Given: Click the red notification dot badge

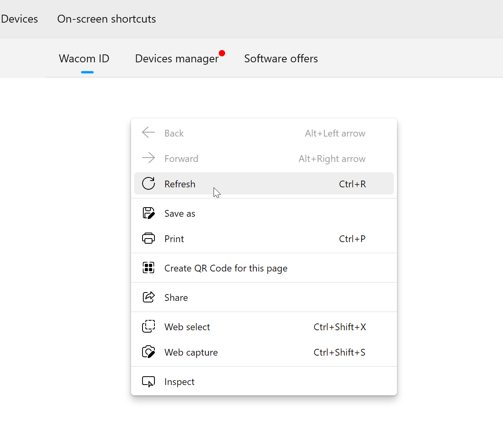Looking at the screenshot, I should coord(222,53).
